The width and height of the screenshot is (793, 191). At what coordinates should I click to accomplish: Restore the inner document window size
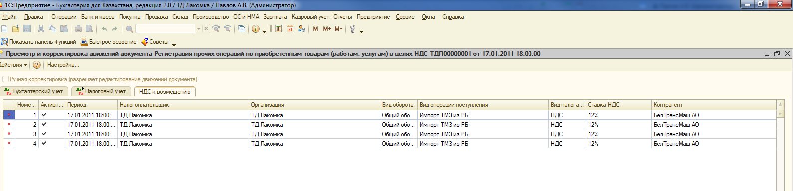point(777,54)
